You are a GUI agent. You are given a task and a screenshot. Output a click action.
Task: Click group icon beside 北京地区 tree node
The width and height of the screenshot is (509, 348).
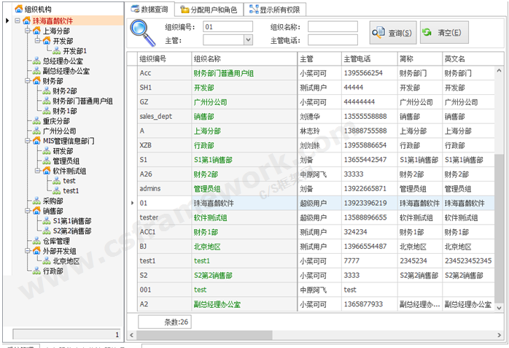pyautogui.click(x=47, y=261)
